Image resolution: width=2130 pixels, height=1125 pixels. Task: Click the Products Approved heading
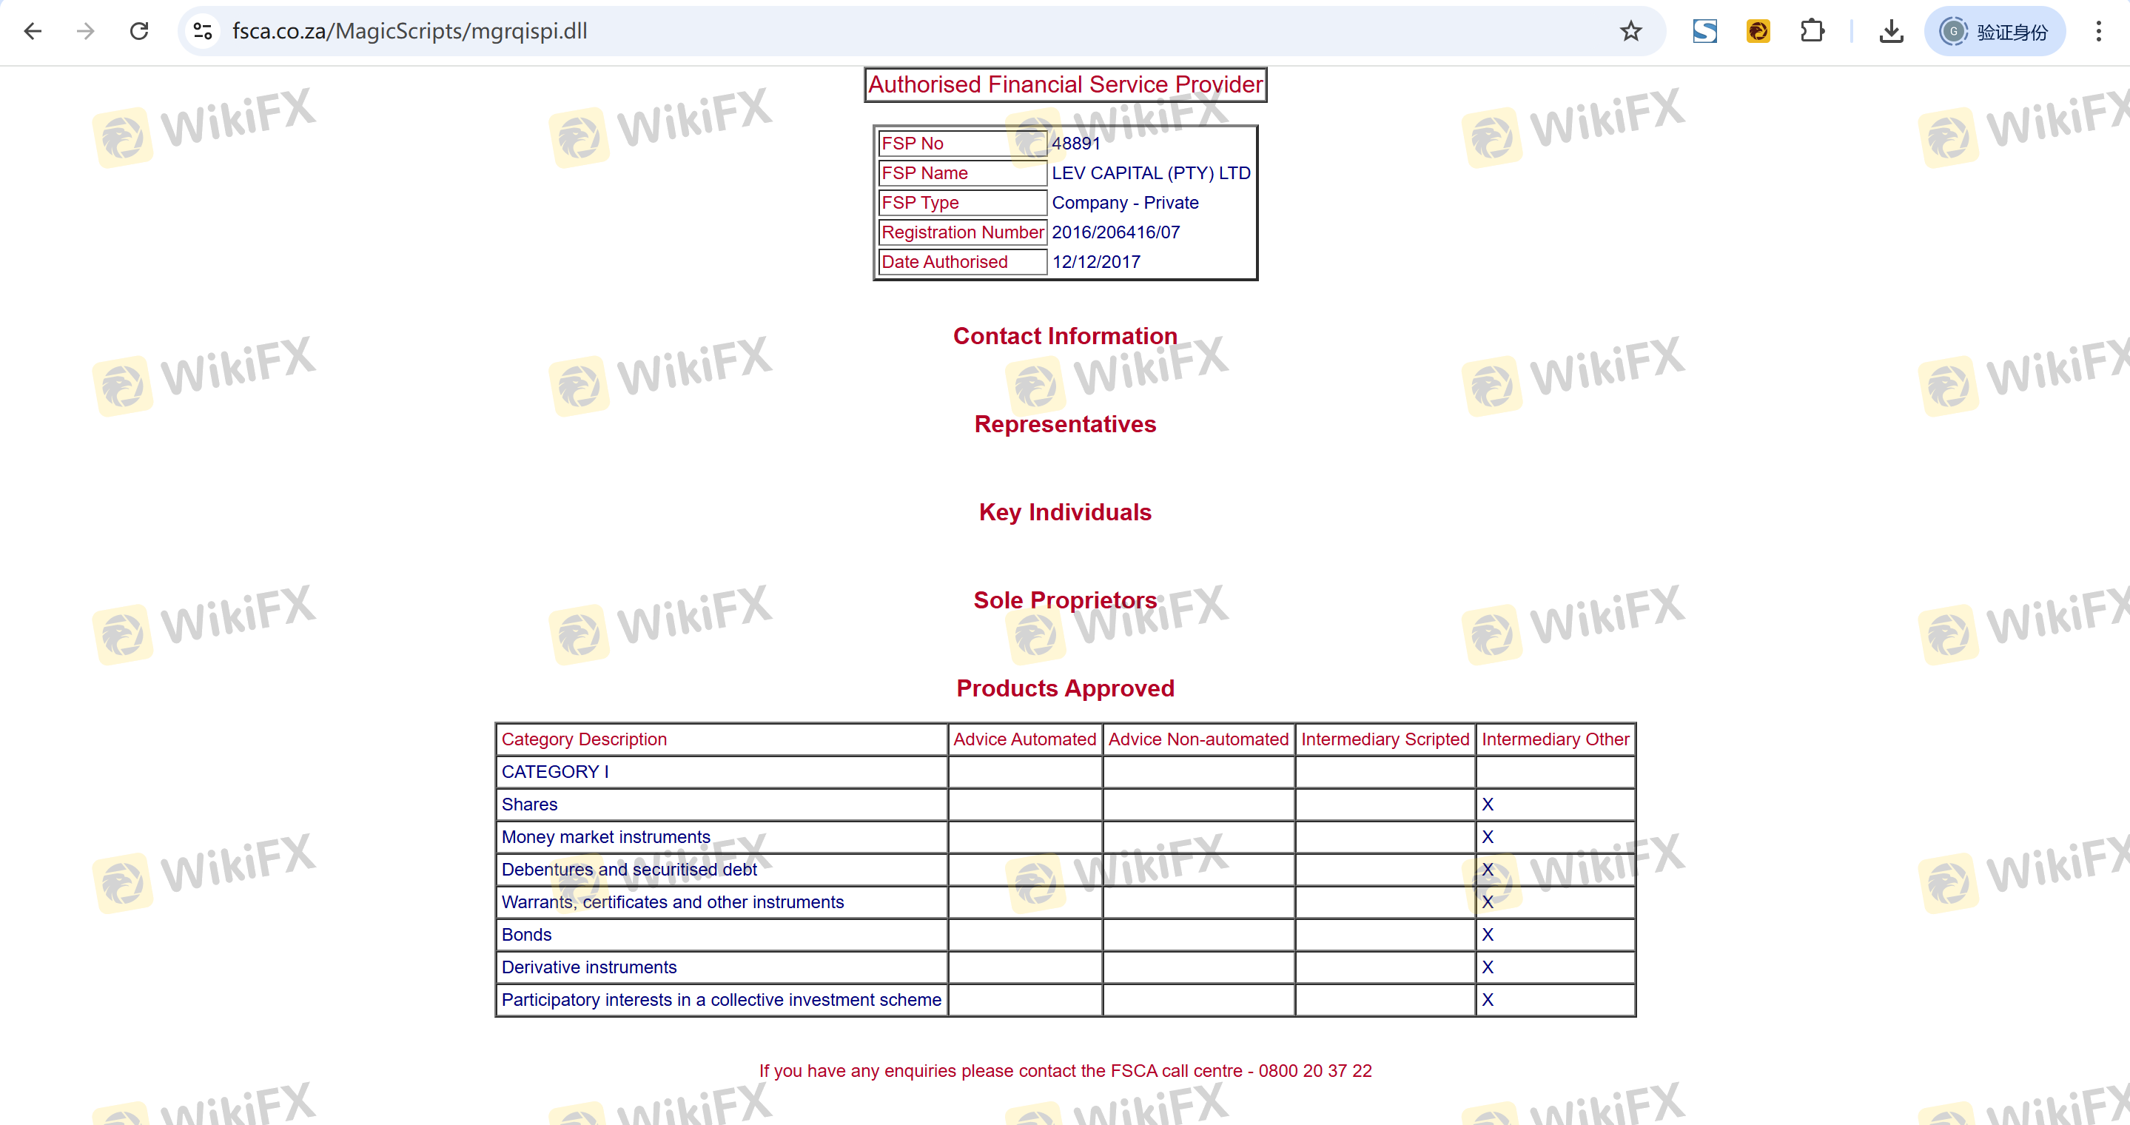coord(1064,688)
